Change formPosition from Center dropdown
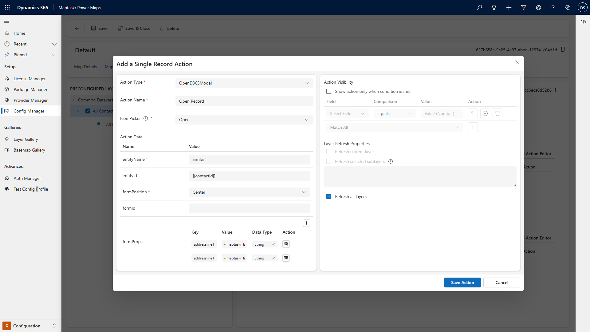Screen dimensions: 590x332 pyautogui.click(x=249, y=192)
